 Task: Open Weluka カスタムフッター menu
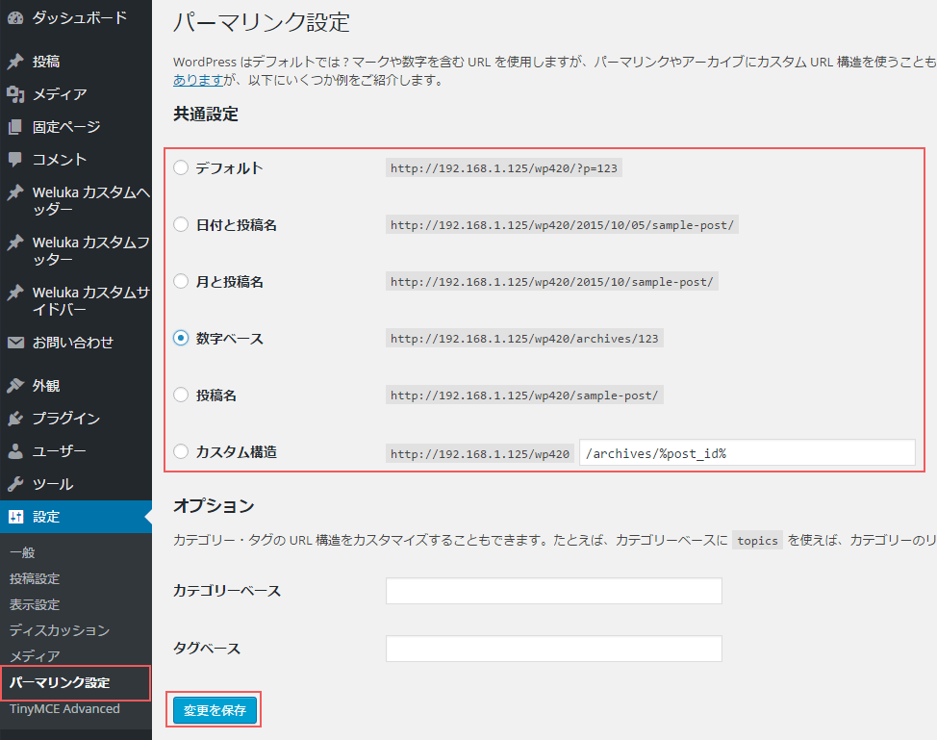point(76,251)
